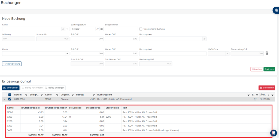Open the gift icon at top right
The image size is (279, 139).
tap(276, 10)
